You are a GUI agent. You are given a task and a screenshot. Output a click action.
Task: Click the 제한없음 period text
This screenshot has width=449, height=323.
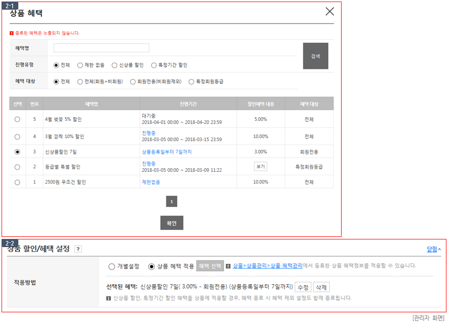(151, 182)
